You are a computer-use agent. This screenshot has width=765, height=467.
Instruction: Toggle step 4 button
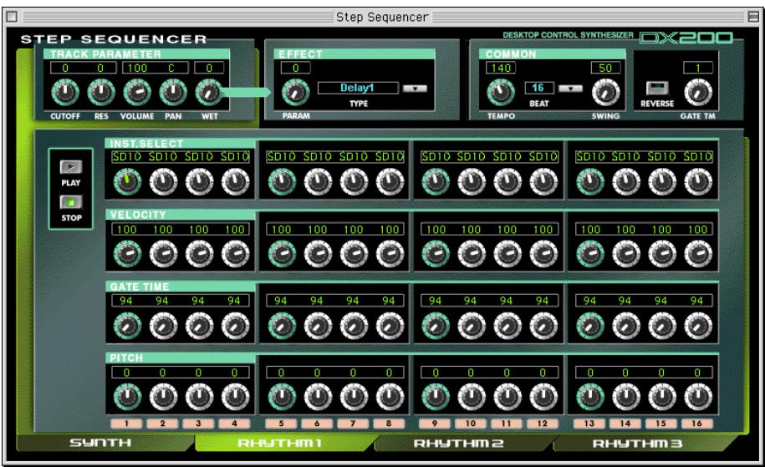point(234,424)
